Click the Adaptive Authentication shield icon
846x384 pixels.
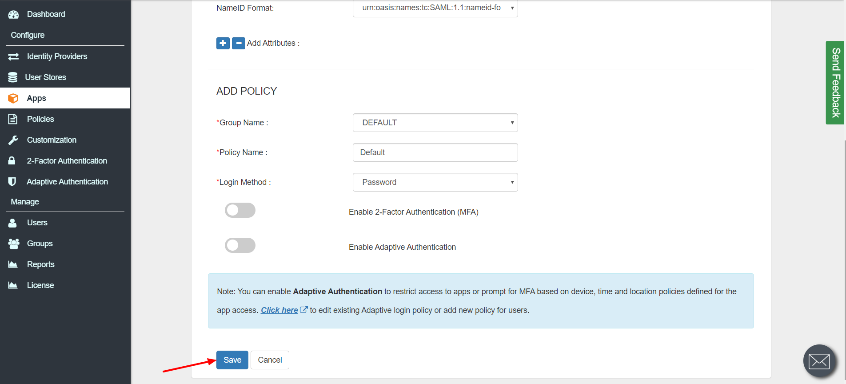click(x=12, y=182)
